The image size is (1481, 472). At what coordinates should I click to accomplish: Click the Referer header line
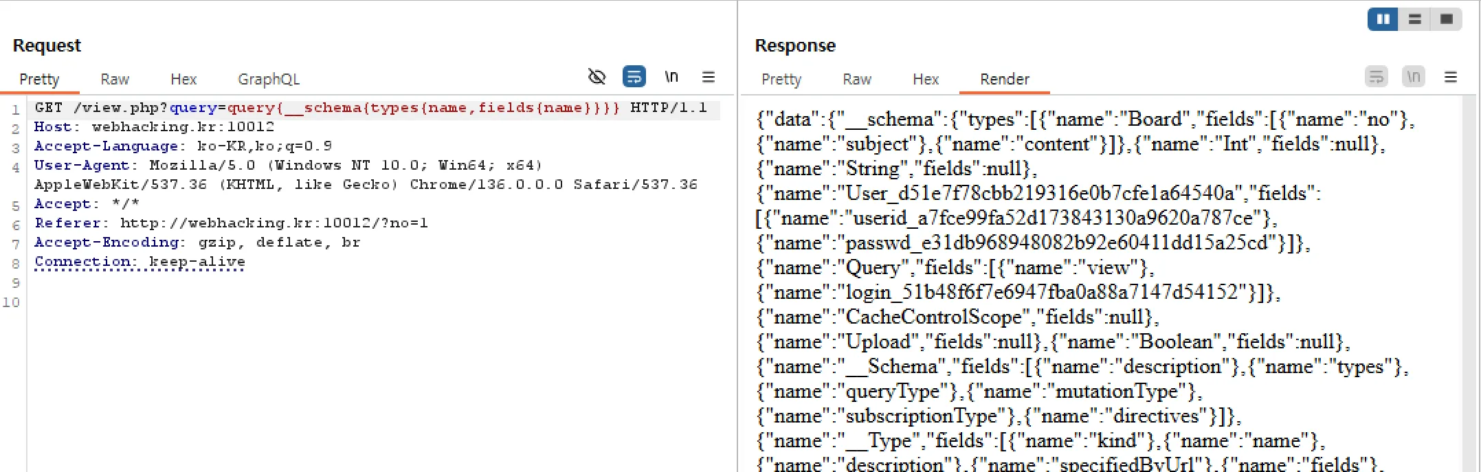click(231, 223)
